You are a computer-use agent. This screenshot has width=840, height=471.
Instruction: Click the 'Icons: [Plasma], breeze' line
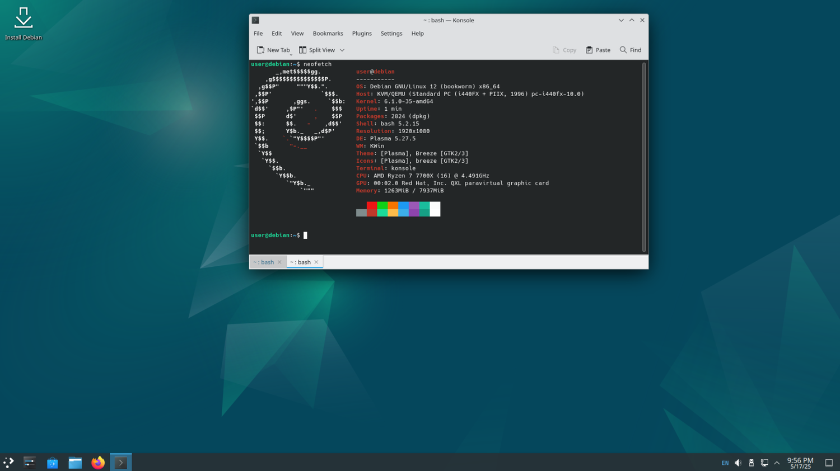point(412,161)
